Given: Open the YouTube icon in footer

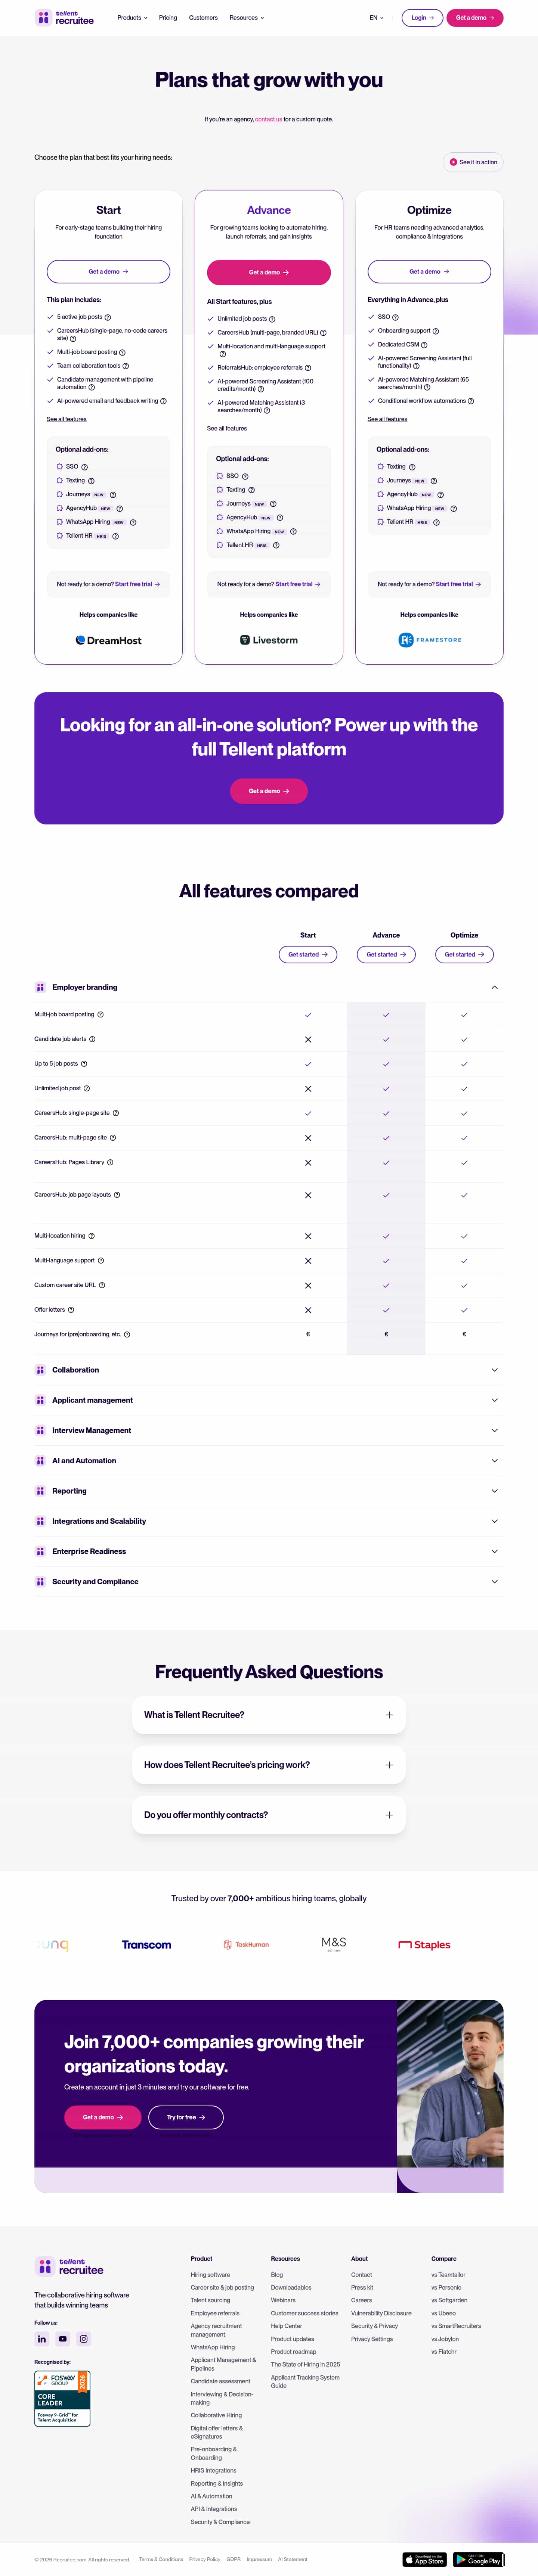Looking at the screenshot, I should coord(63,2339).
